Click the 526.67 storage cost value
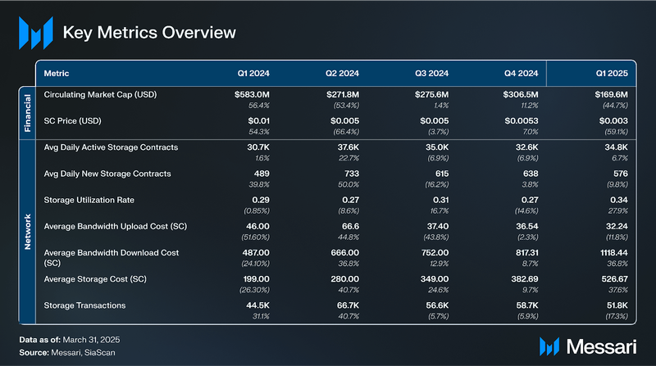 613,278
